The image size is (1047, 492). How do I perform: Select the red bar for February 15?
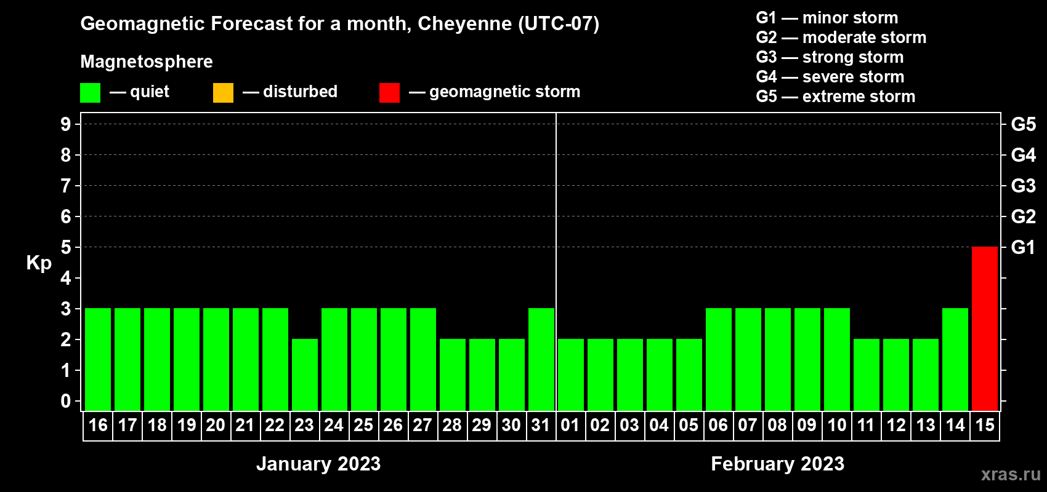985,328
